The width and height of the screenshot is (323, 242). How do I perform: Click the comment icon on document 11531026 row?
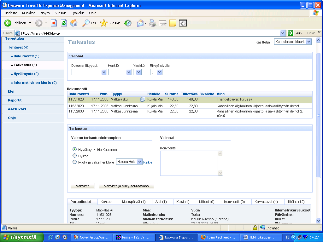[143, 99]
